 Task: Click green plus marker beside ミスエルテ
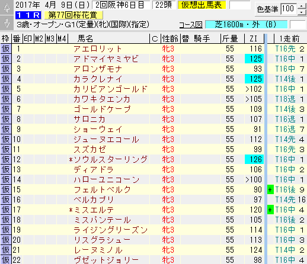click(270, 210)
